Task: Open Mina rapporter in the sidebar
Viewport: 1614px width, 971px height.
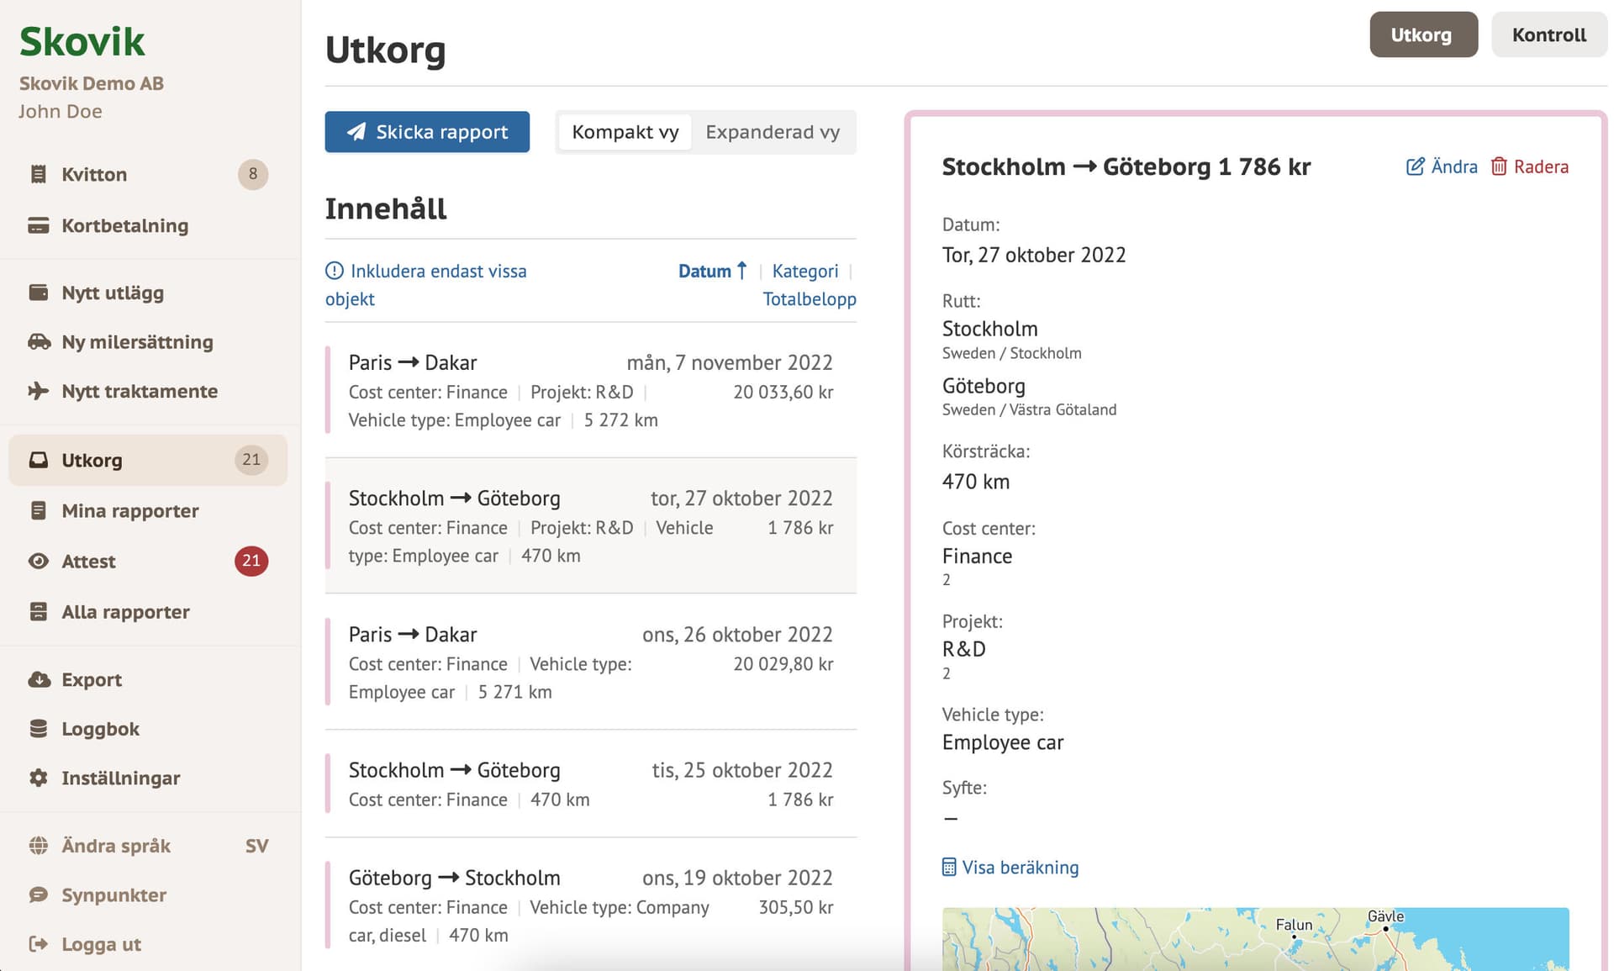Action: pyautogui.click(x=148, y=510)
